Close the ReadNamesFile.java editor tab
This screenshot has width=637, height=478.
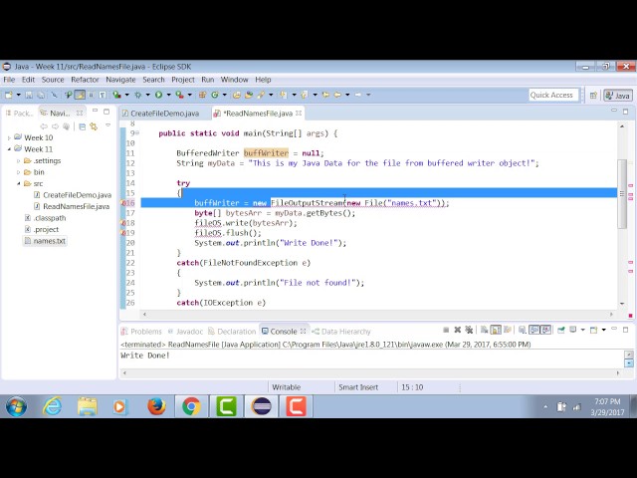tap(299, 113)
